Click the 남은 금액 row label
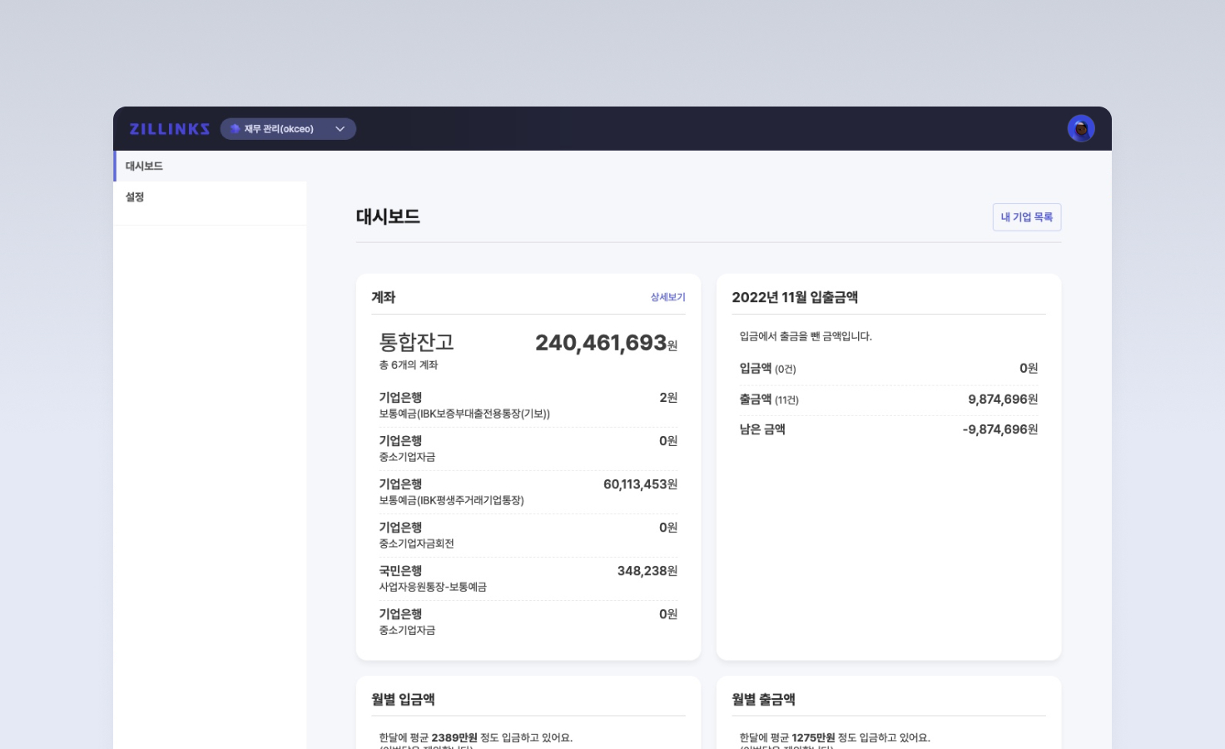This screenshot has height=749, width=1225. pyautogui.click(x=762, y=429)
